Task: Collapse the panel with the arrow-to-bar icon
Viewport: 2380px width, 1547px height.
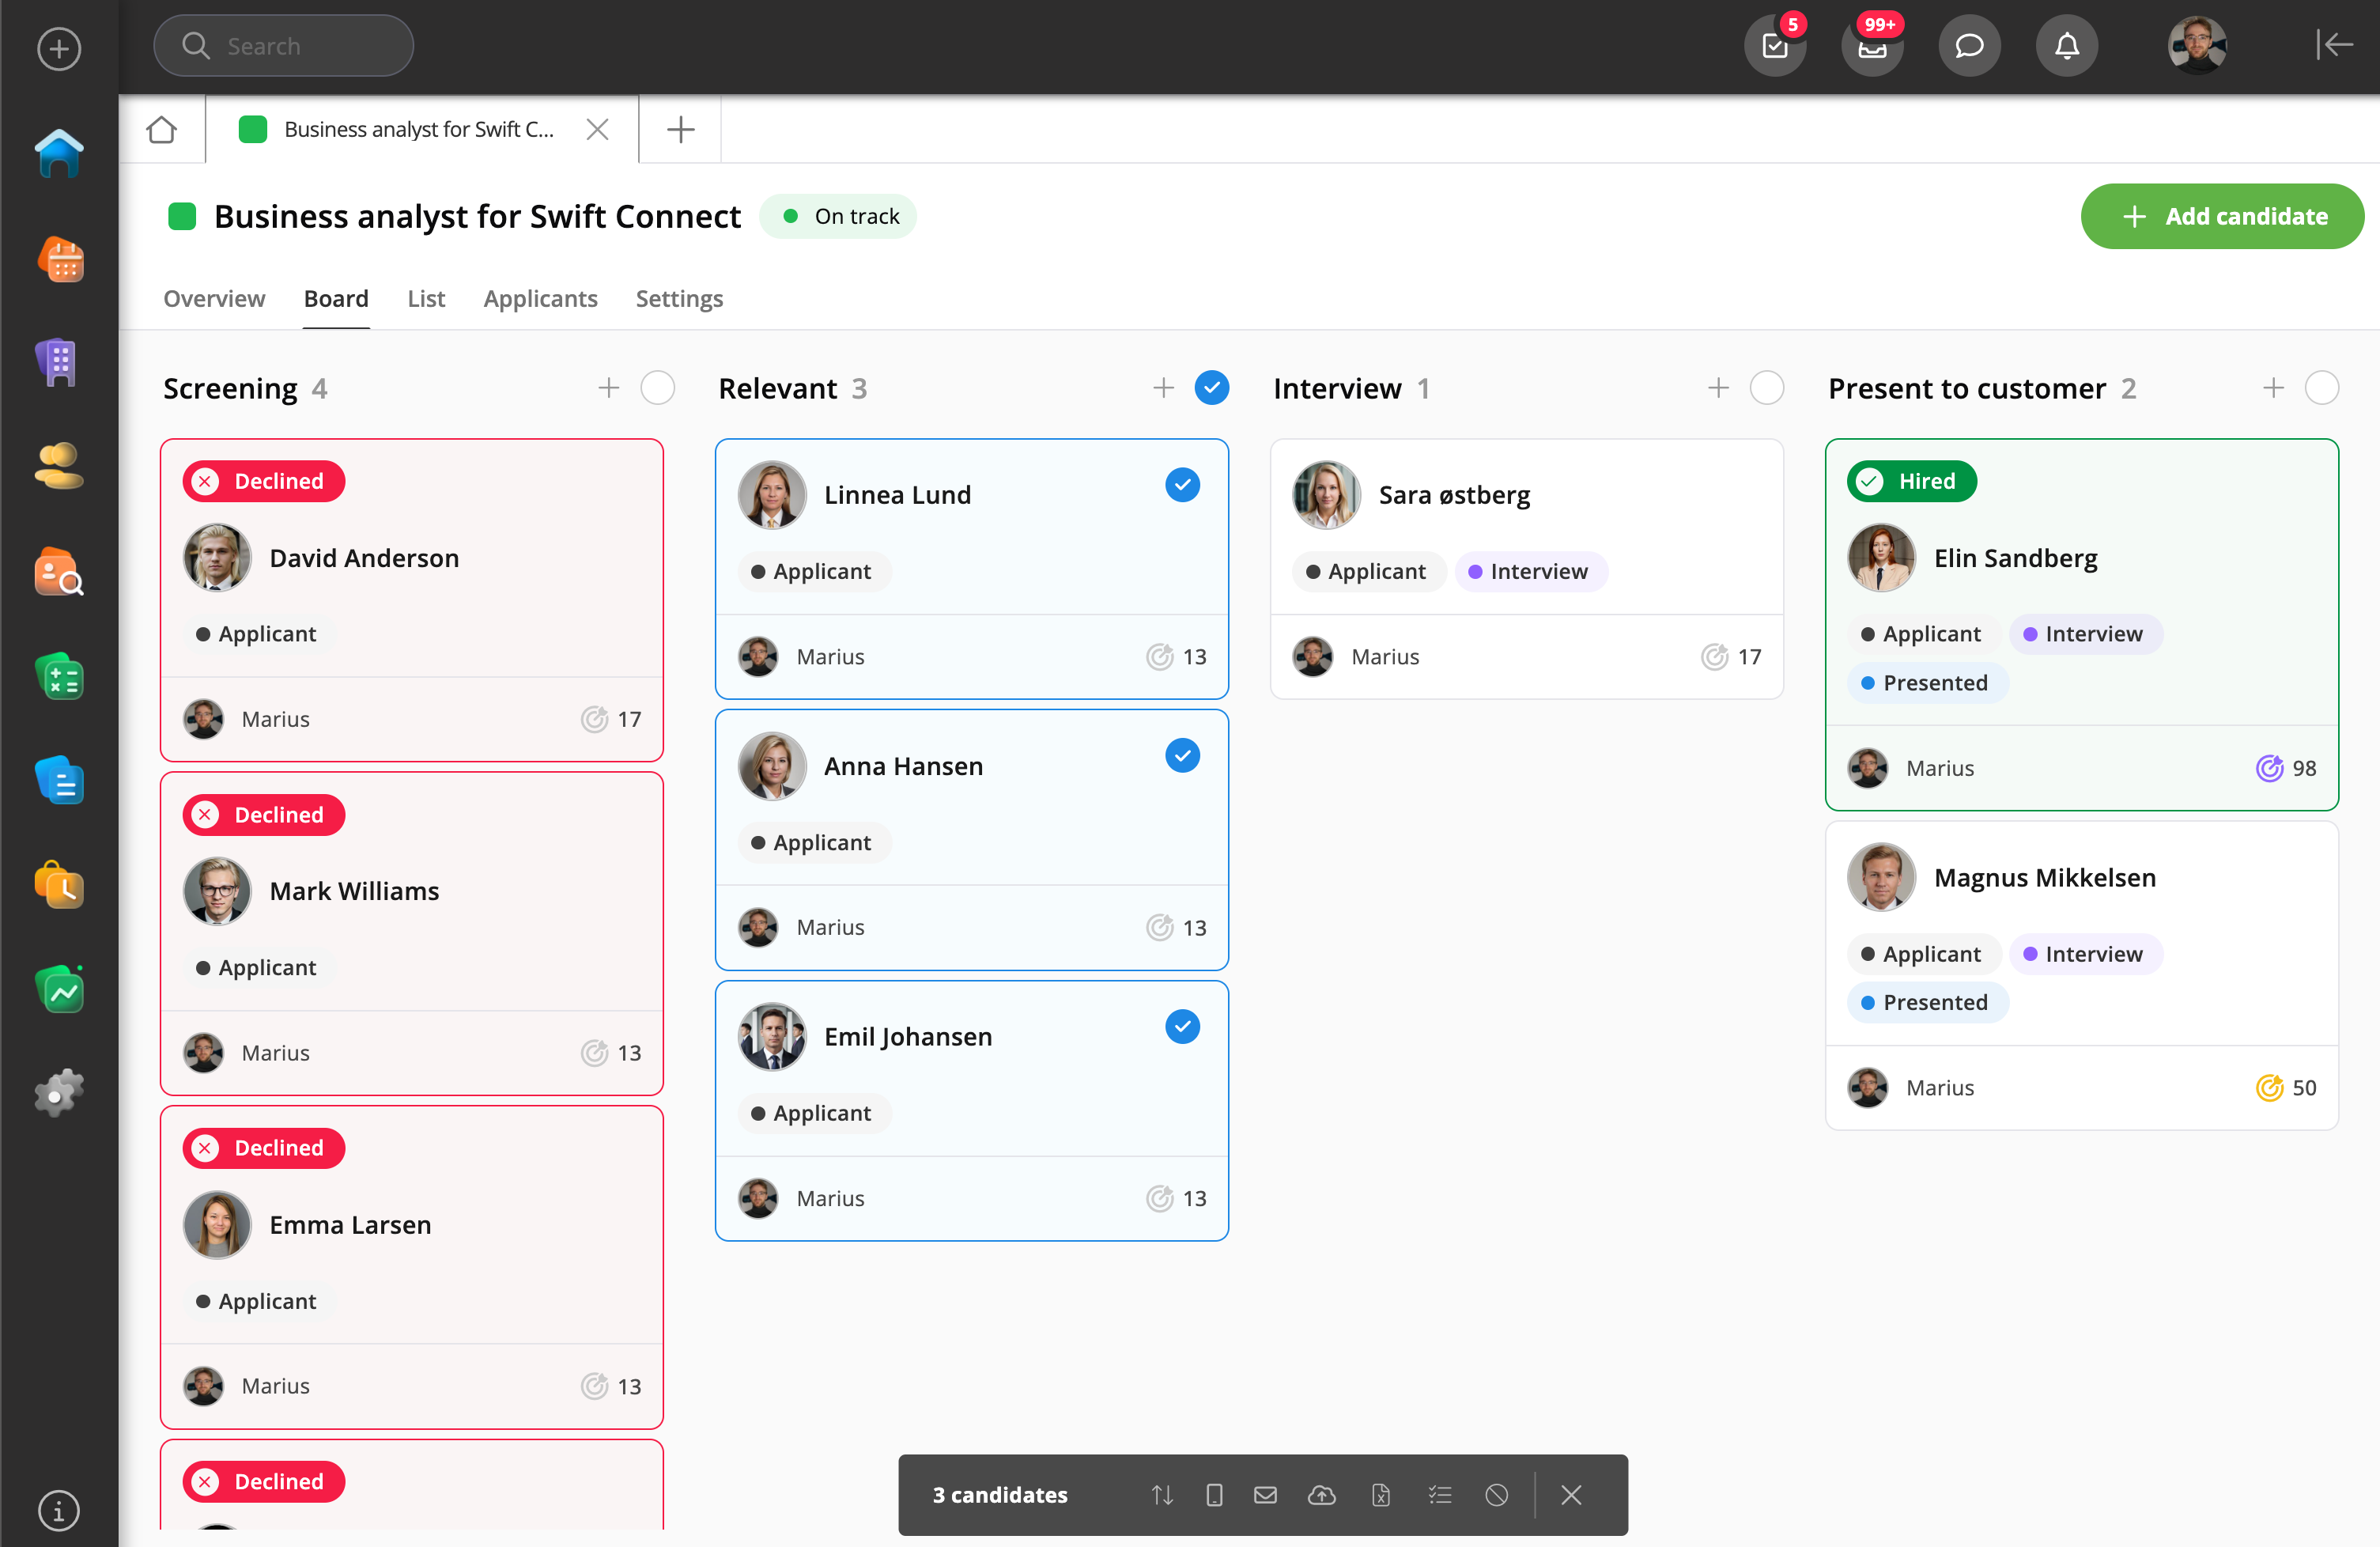Action: pyautogui.click(x=2333, y=45)
